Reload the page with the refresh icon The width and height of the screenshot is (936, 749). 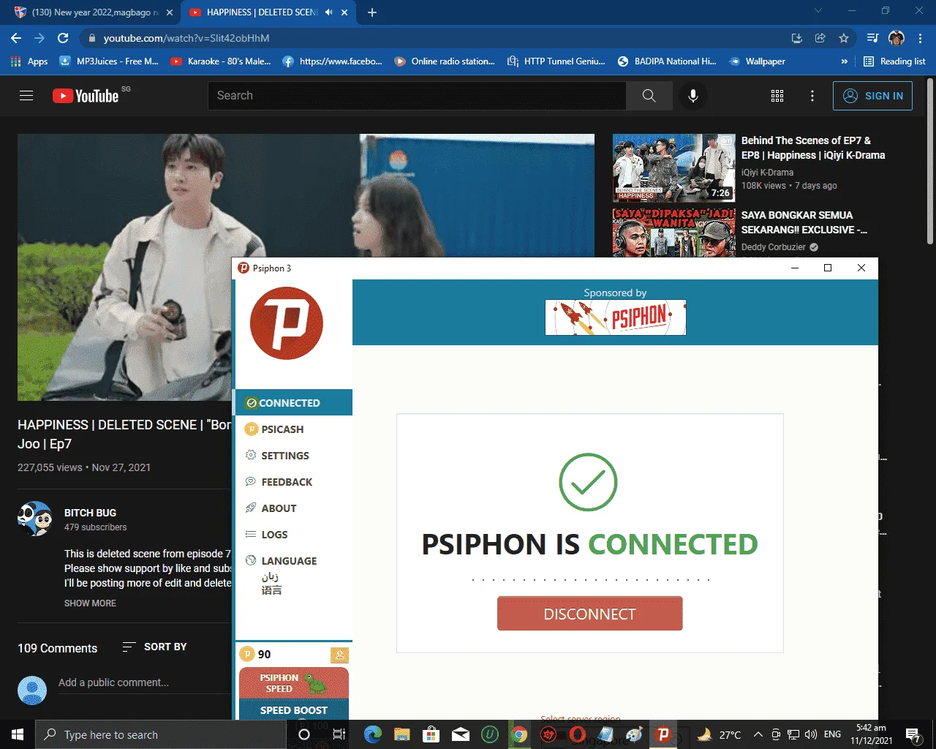[63, 38]
